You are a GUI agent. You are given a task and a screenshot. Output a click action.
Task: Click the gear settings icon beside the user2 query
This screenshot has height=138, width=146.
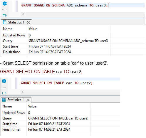(4, 81)
